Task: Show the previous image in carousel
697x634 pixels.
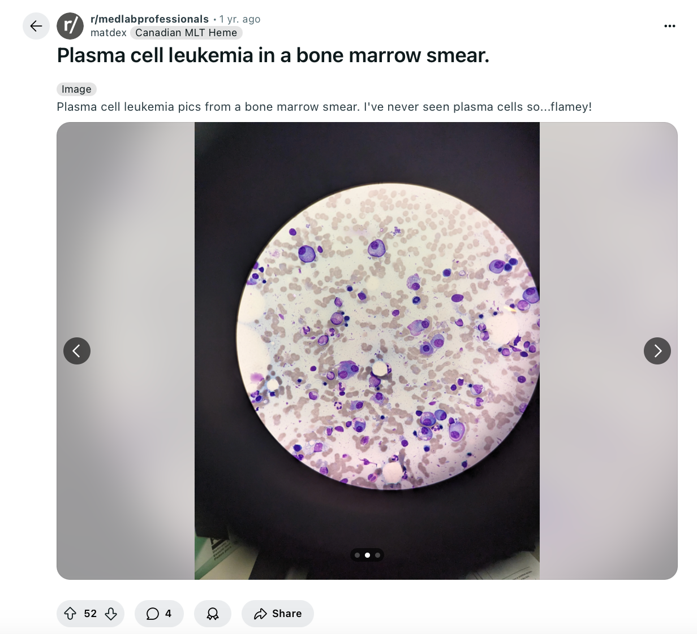Action: pyautogui.click(x=77, y=351)
